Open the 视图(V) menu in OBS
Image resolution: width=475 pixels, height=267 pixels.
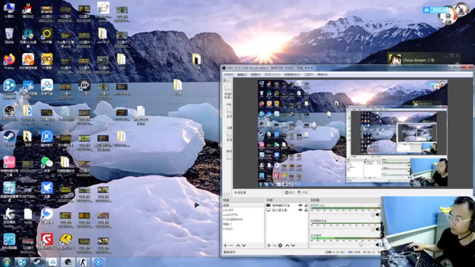256,75
